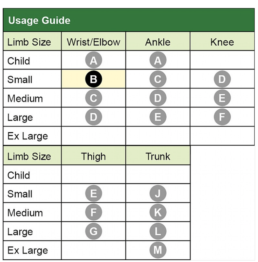Choose the F circle in Knee column

[222, 117]
